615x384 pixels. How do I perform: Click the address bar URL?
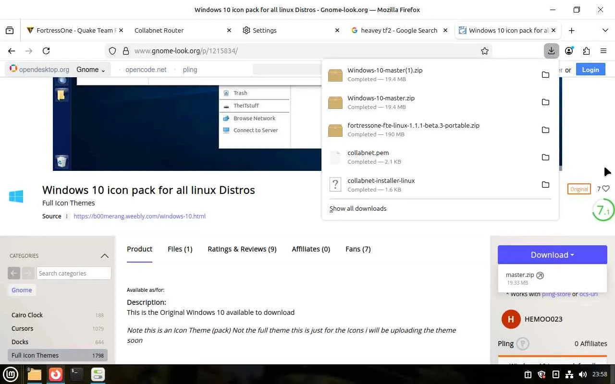[x=186, y=51]
